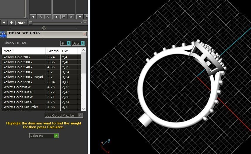
Task: Click the Grams column header
Action: (53, 51)
